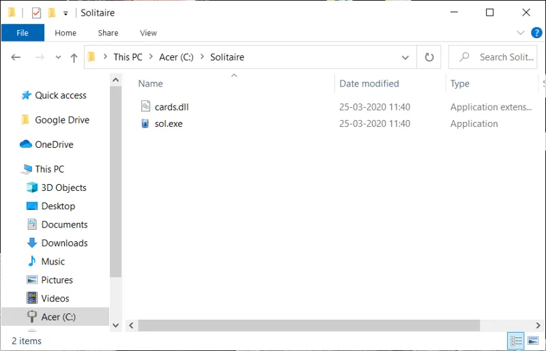
Task: Open Videos in the sidebar
Action: 55,298
